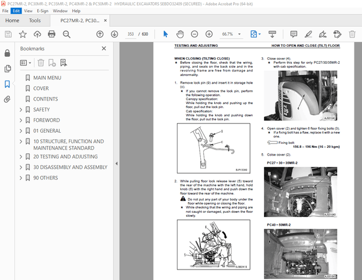This screenshot has height=280, width=362.
Task: Switch to the Tools tab
Action: (34, 20)
